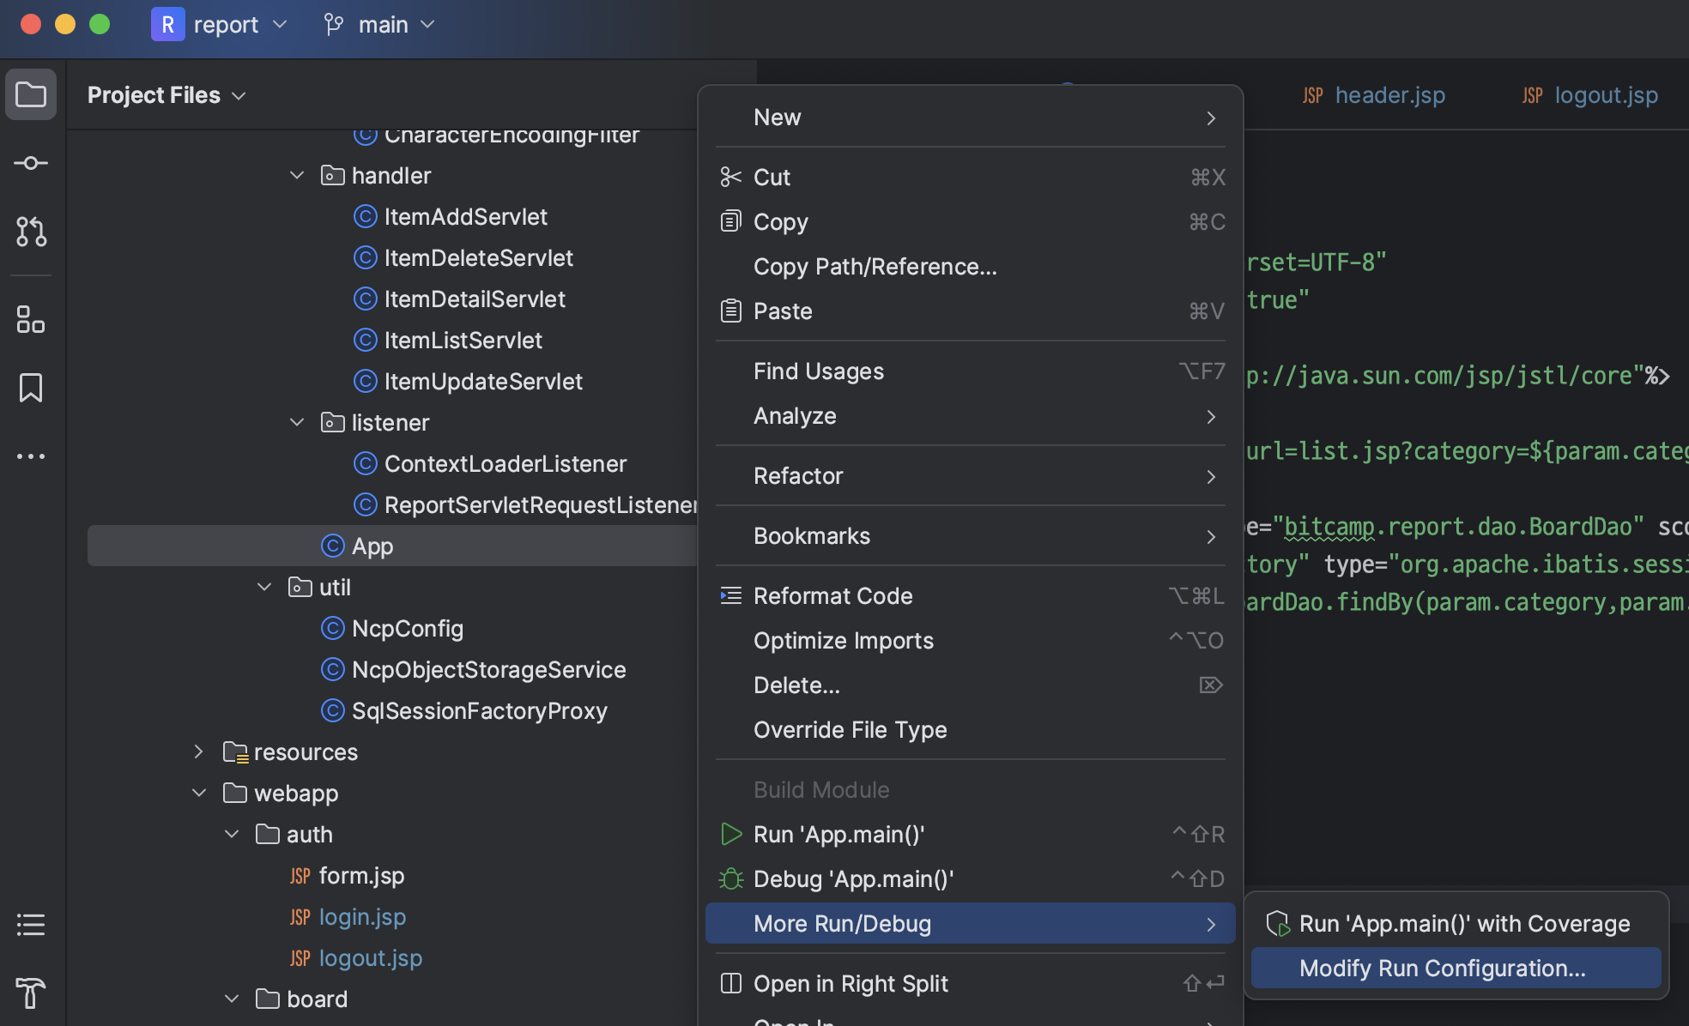This screenshot has height=1026, width=1689.
Task: Select Run 'App.main()' with Coverage
Action: (1463, 924)
